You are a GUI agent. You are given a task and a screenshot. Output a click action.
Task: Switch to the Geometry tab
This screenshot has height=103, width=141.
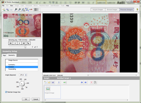pyautogui.click(x=12, y=55)
